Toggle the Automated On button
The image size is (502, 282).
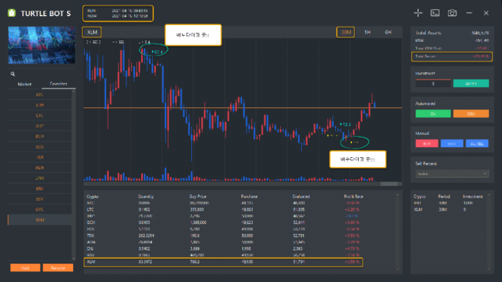433,114
